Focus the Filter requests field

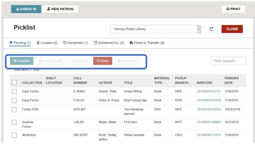[229, 61]
